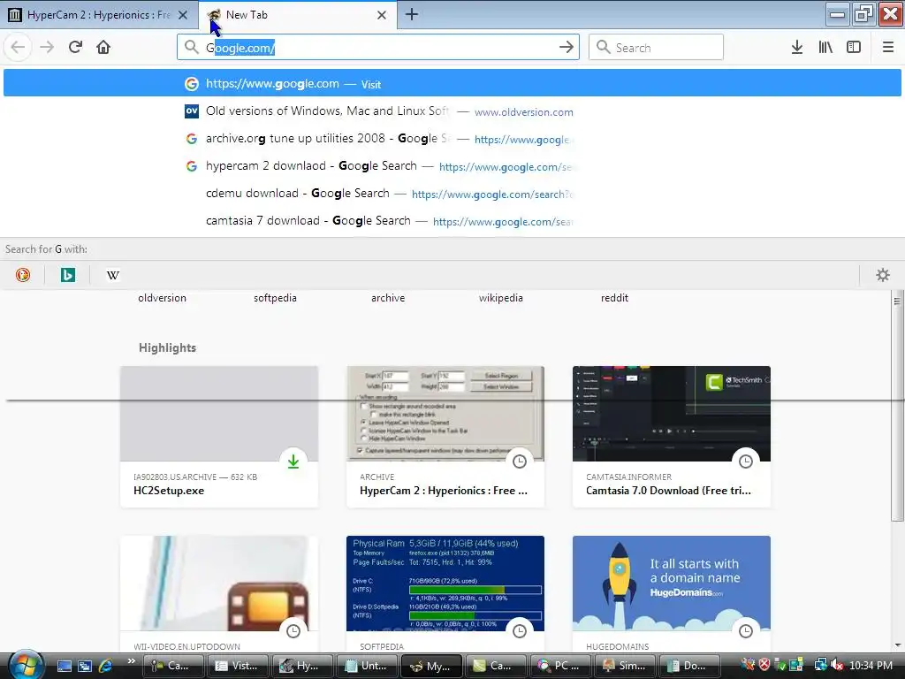This screenshot has height=679, width=905.
Task: Open the oldversion top site
Action: [163, 298]
